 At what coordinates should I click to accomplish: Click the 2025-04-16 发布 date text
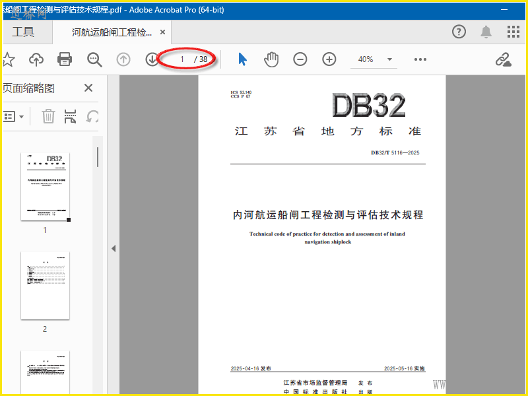251,369
